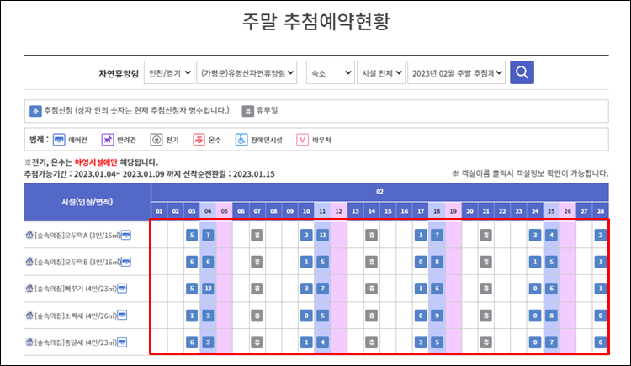Open the 인천/경기 region dropdown

169,72
